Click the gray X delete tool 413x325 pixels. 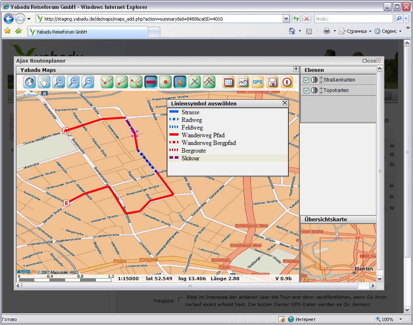point(195,82)
